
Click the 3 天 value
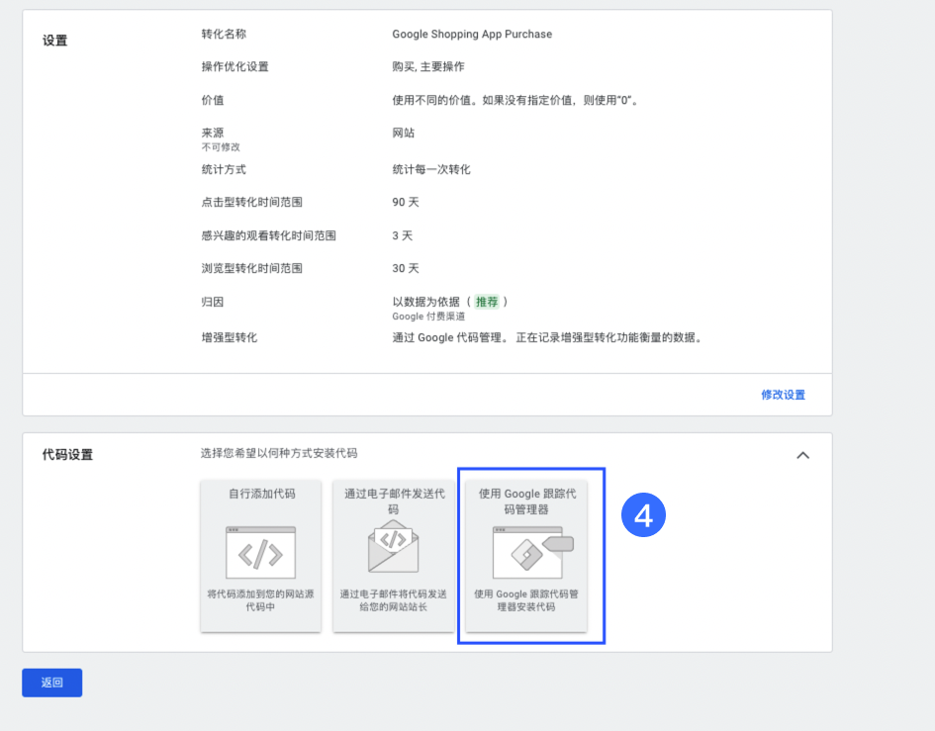[x=403, y=235]
